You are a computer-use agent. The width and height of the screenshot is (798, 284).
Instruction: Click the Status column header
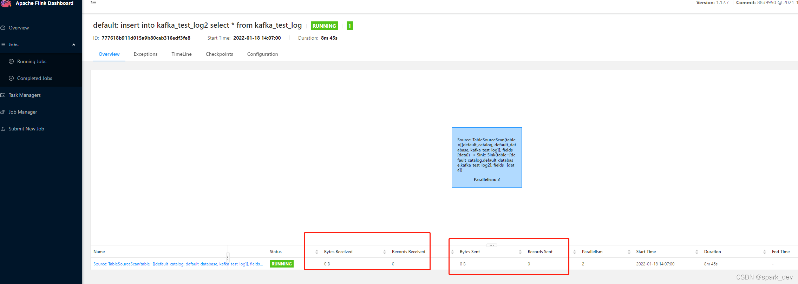[x=276, y=252]
